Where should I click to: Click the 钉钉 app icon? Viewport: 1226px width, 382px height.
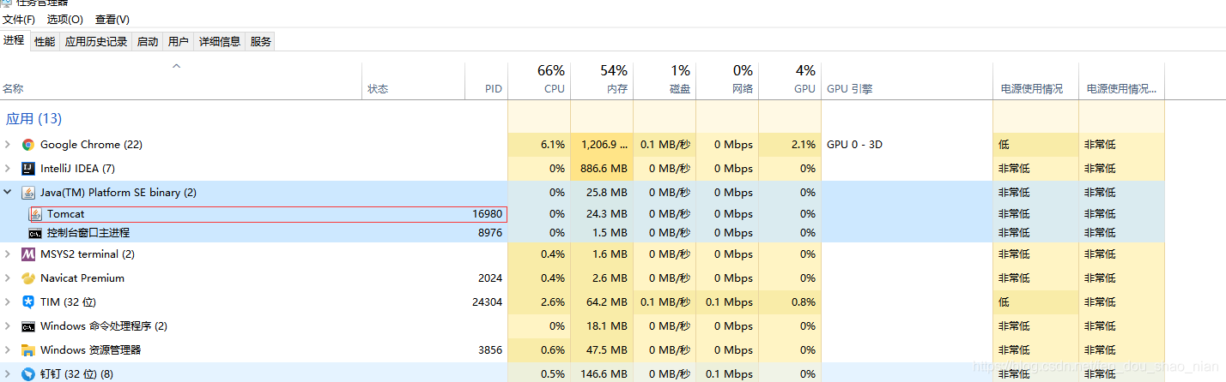click(28, 374)
